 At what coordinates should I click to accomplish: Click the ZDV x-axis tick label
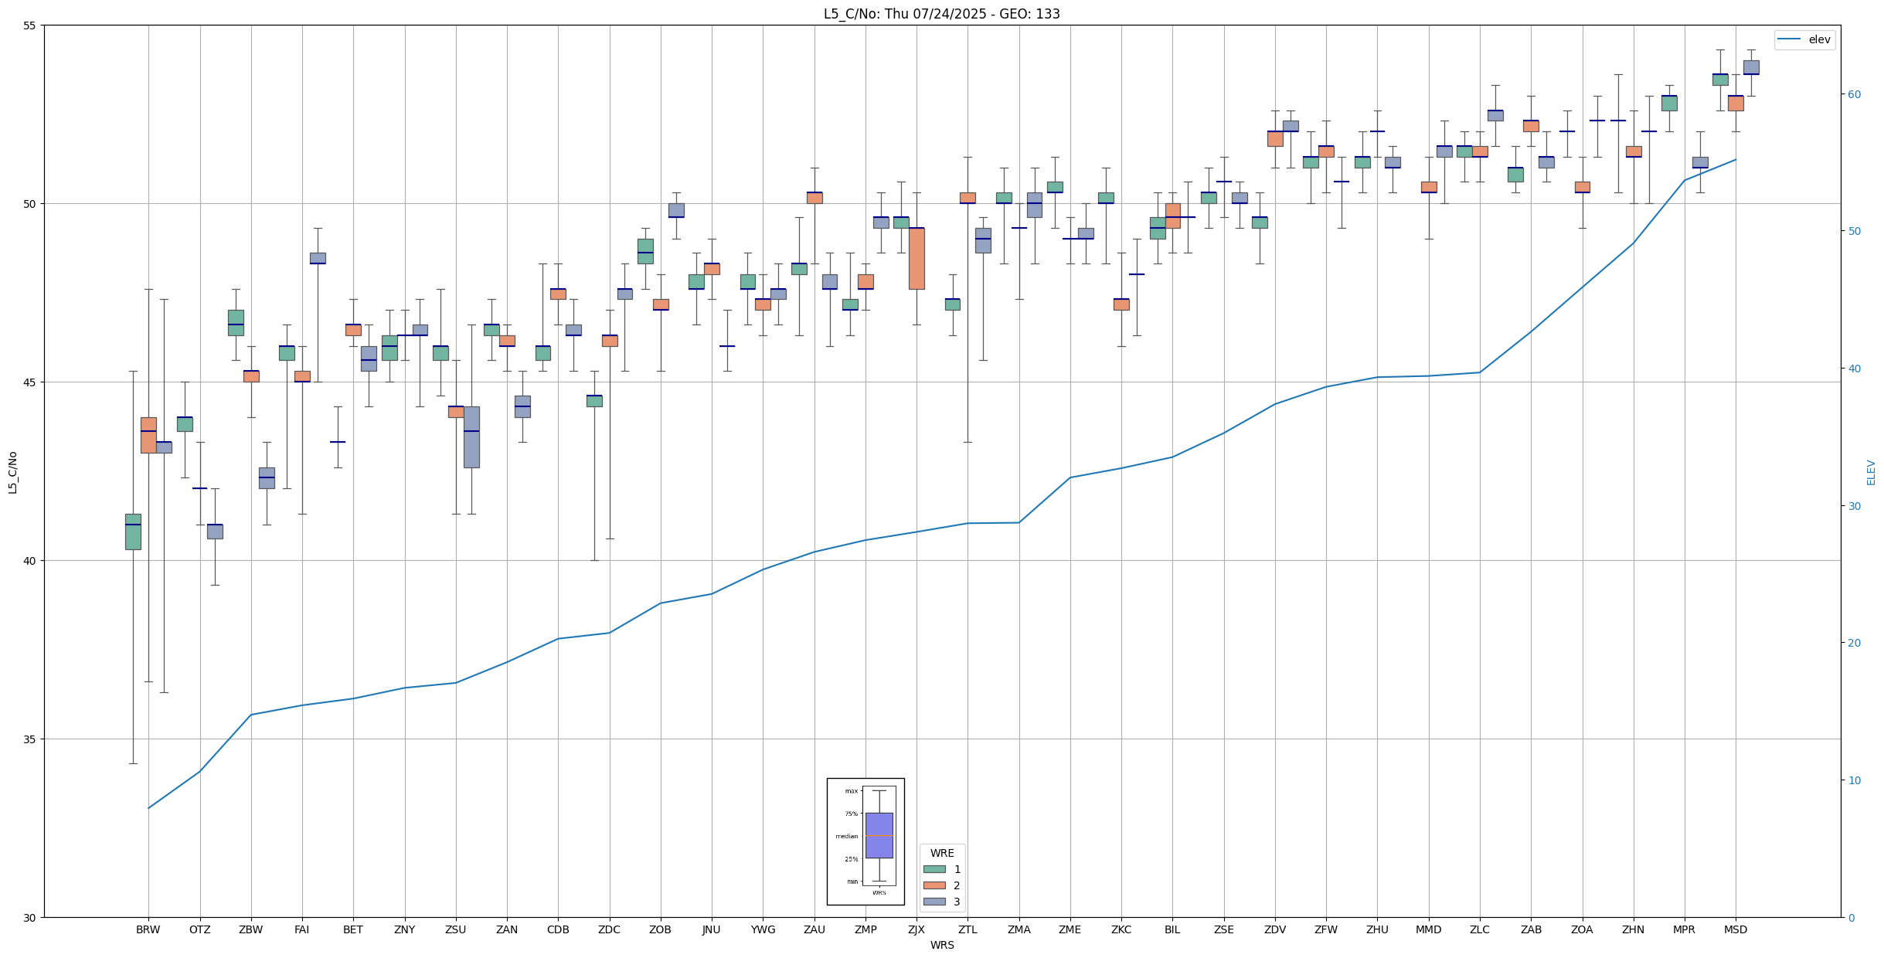1275,929
